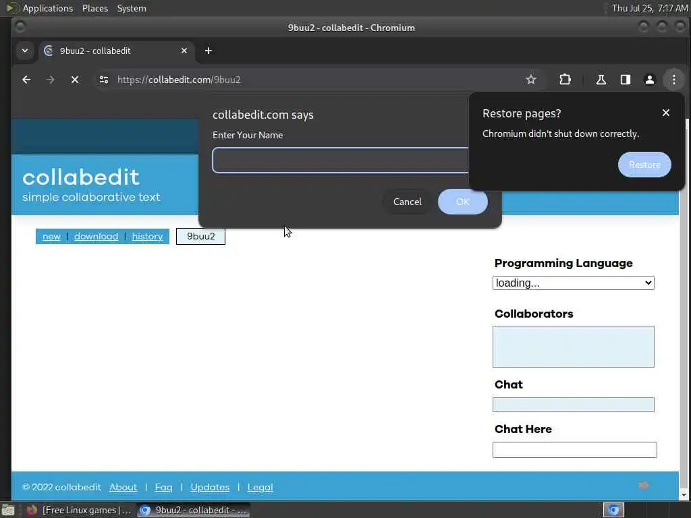691x518 pixels.
Task: Click the Applications menu logo icon
Action: [x=12, y=8]
